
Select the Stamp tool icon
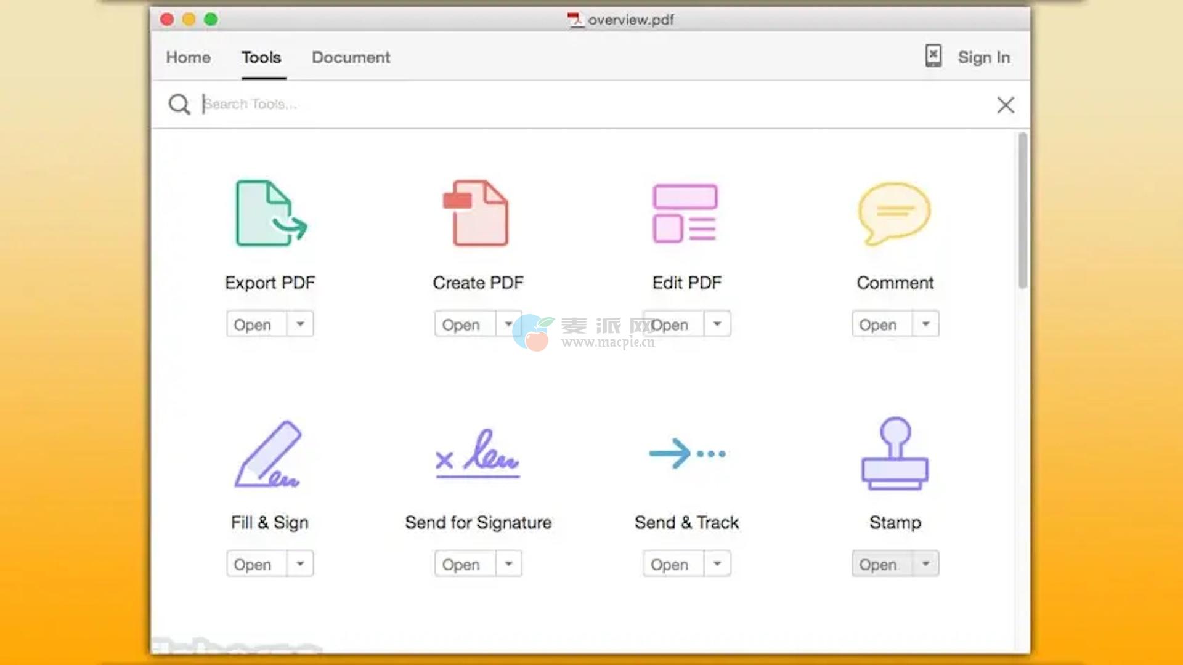pyautogui.click(x=895, y=454)
